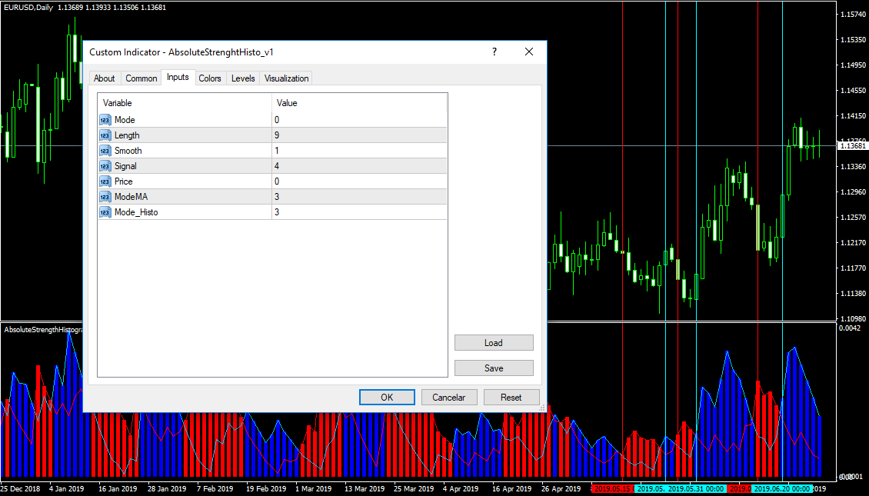Click the icon beside the Signal variable
Image resolution: width=869 pixels, height=496 pixels.
105,166
